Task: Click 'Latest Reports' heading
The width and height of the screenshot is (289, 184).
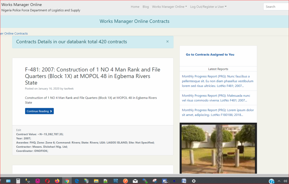Action: pyautogui.click(x=218, y=69)
